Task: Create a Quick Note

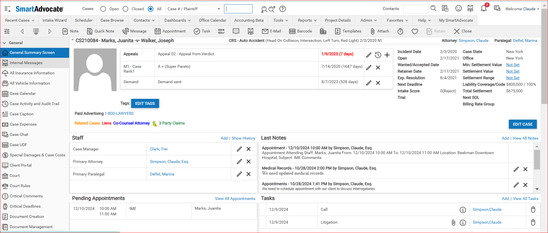Action: pyautogui.click(x=101, y=31)
